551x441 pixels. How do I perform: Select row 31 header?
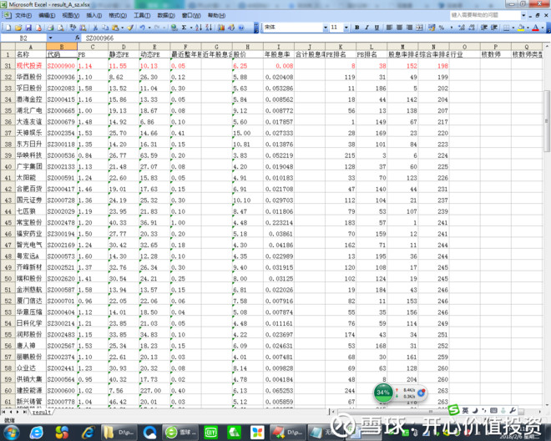tap(7, 64)
